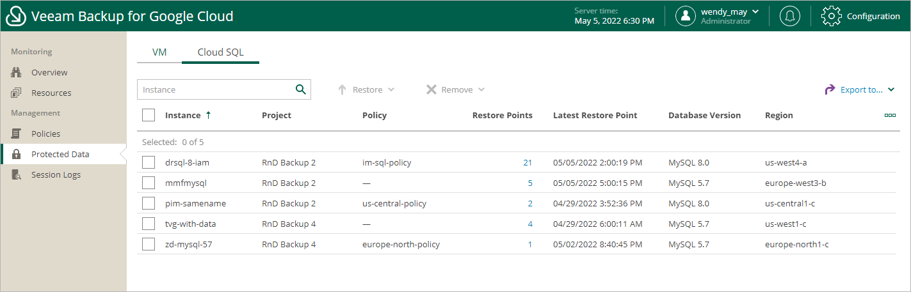Click the user avatar icon

[686, 16]
